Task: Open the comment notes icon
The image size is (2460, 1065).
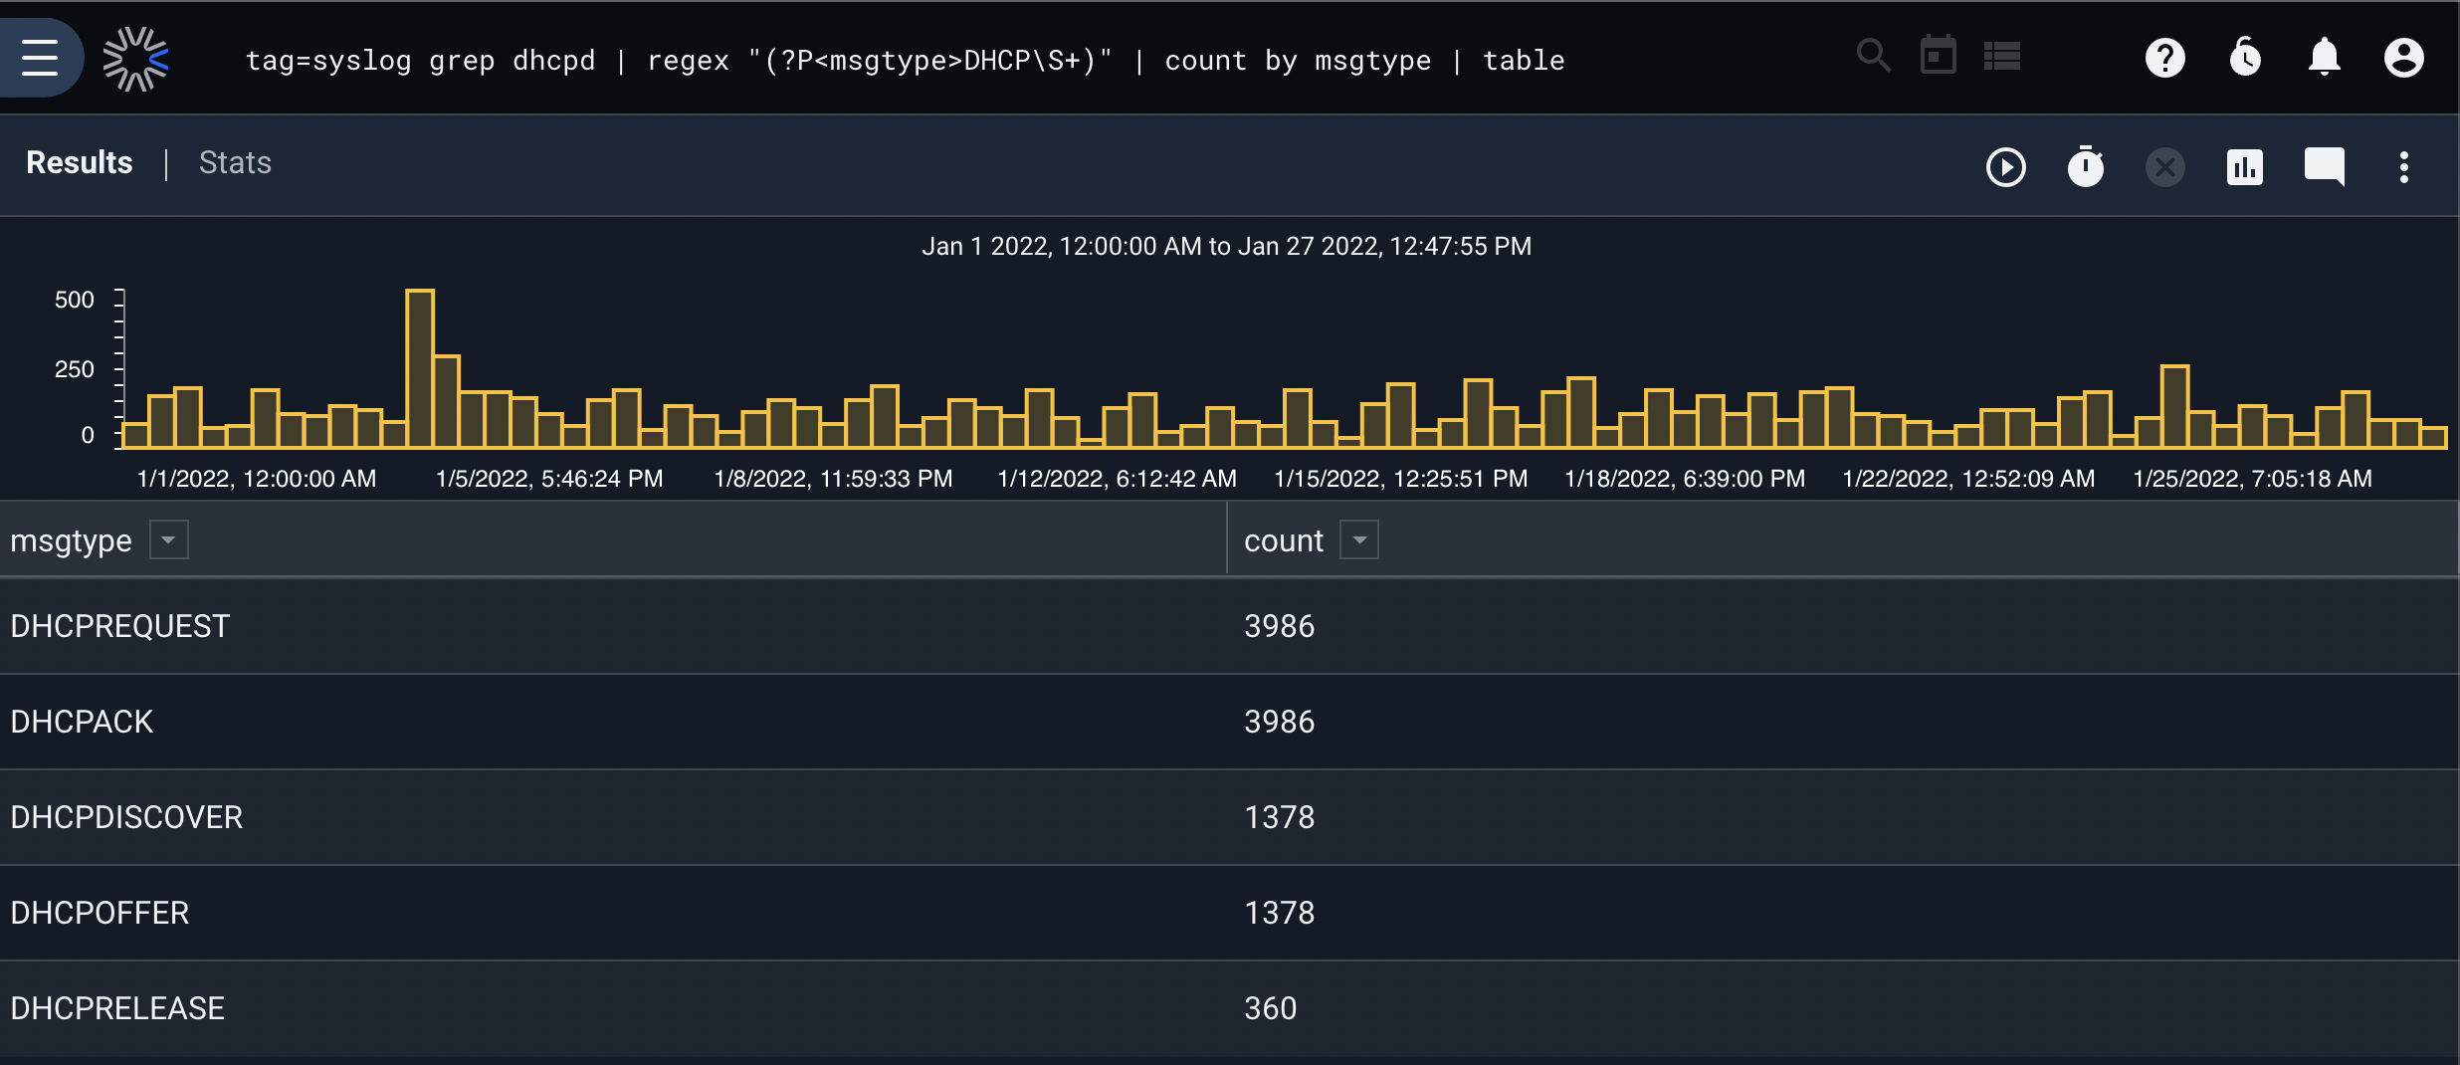Action: tap(2325, 166)
